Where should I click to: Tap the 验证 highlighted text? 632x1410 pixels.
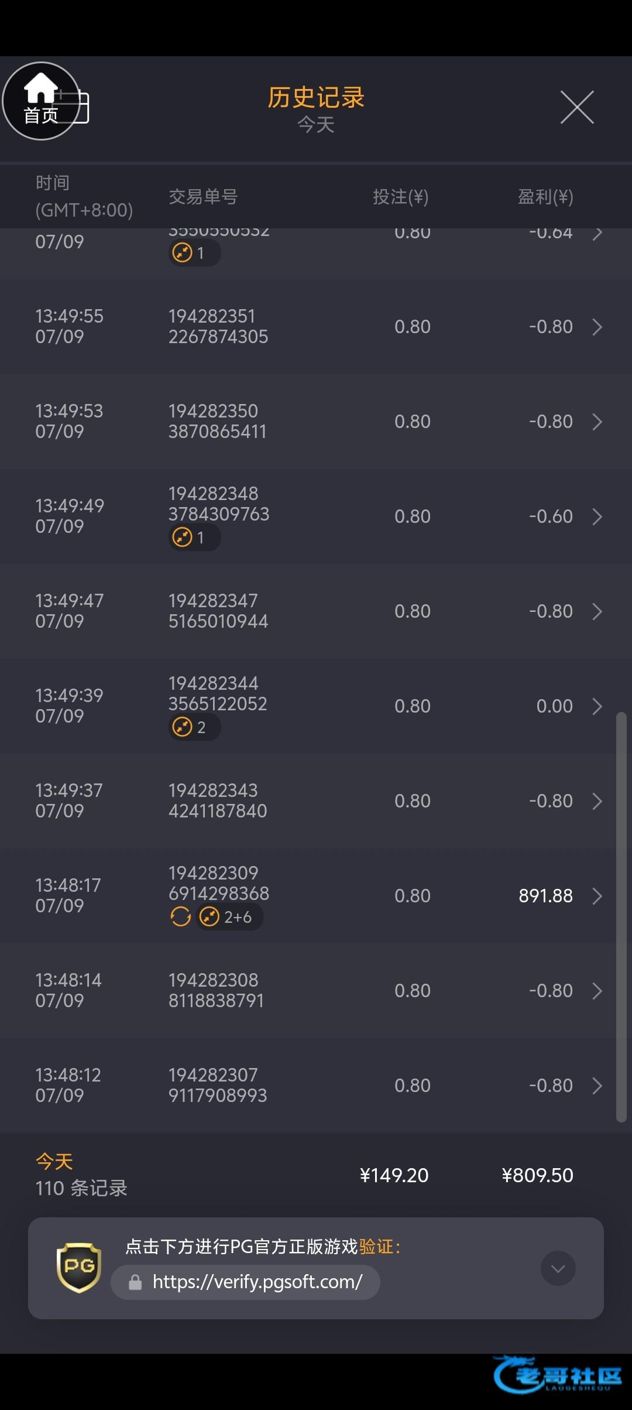coord(376,1247)
